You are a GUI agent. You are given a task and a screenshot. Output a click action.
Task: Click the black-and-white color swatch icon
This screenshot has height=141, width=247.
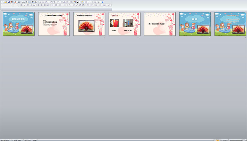[77, 2]
